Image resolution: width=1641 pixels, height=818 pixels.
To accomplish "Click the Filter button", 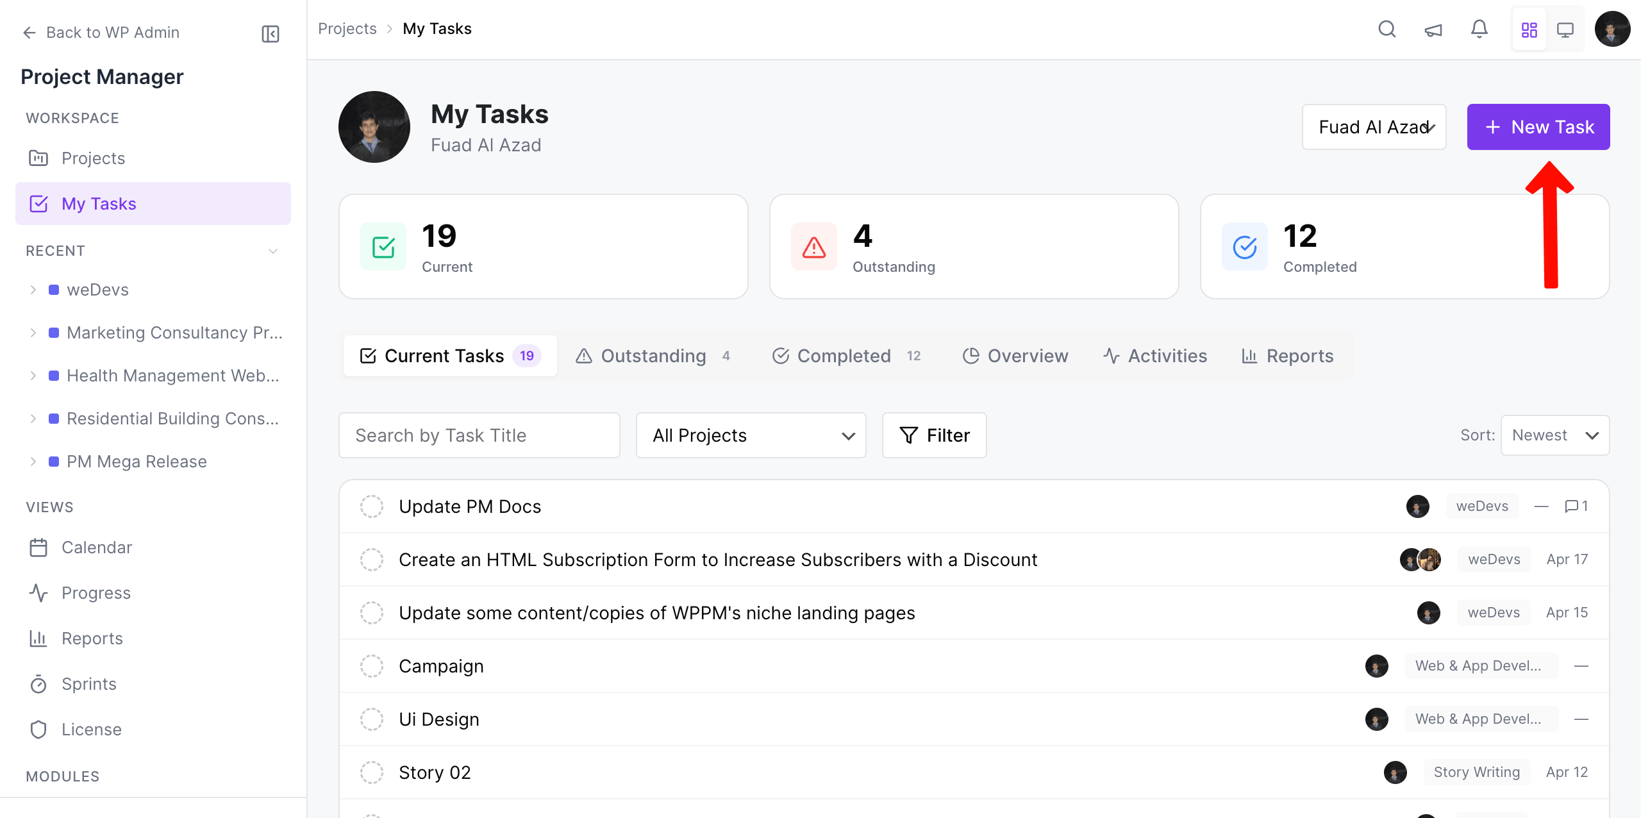I will pos(935,435).
